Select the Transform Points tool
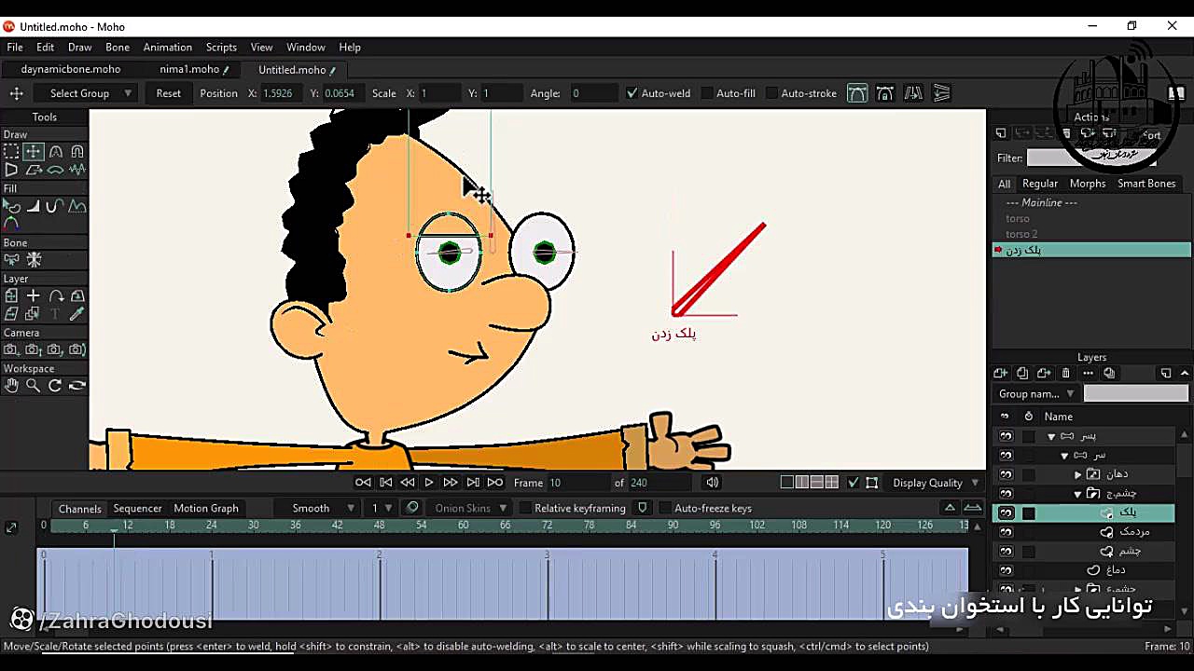This screenshot has width=1194, height=671. click(33, 151)
